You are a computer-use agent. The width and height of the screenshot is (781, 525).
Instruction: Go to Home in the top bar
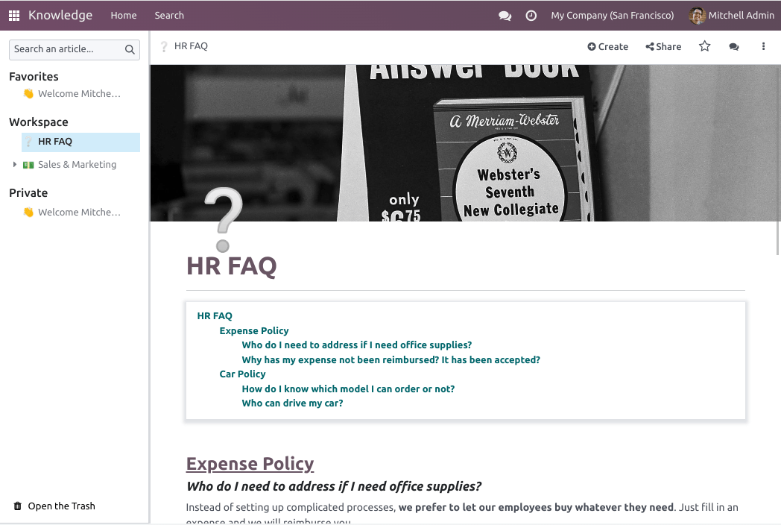(123, 15)
